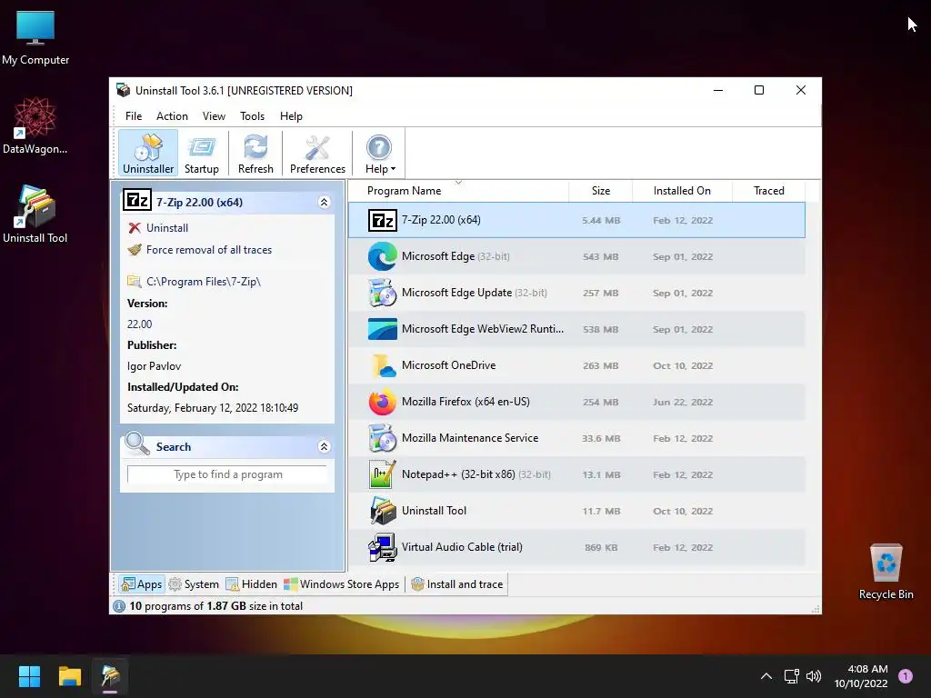Select the Notepad++ icon in list
This screenshot has width=931, height=698.
(x=383, y=474)
